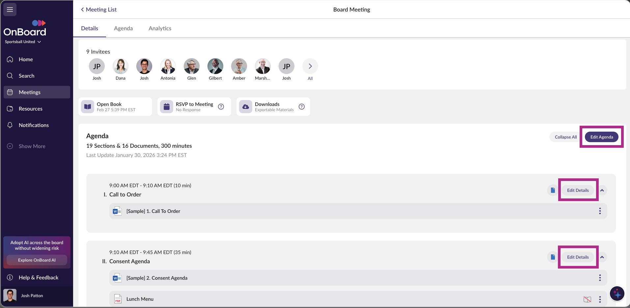Collapse the Call to Order section
The width and height of the screenshot is (630, 308).
(x=602, y=190)
